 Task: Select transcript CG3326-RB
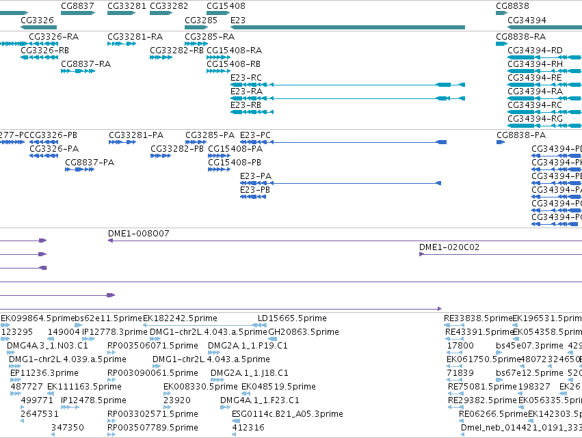tap(40, 57)
